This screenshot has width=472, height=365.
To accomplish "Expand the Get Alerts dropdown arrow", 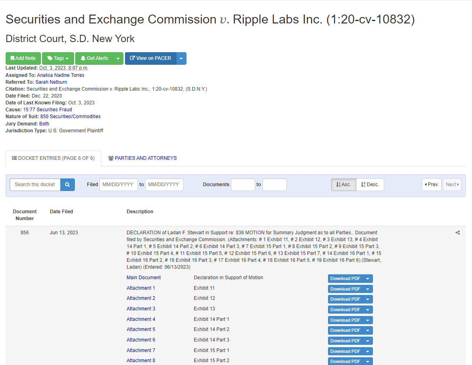I will (x=118, y=58).
